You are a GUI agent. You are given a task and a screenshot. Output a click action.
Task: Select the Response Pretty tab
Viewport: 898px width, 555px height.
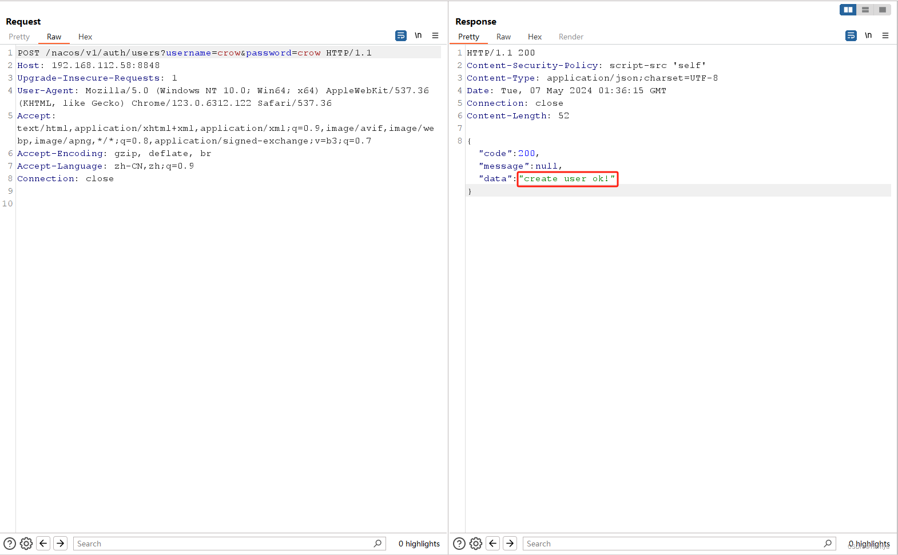point(468,37)
